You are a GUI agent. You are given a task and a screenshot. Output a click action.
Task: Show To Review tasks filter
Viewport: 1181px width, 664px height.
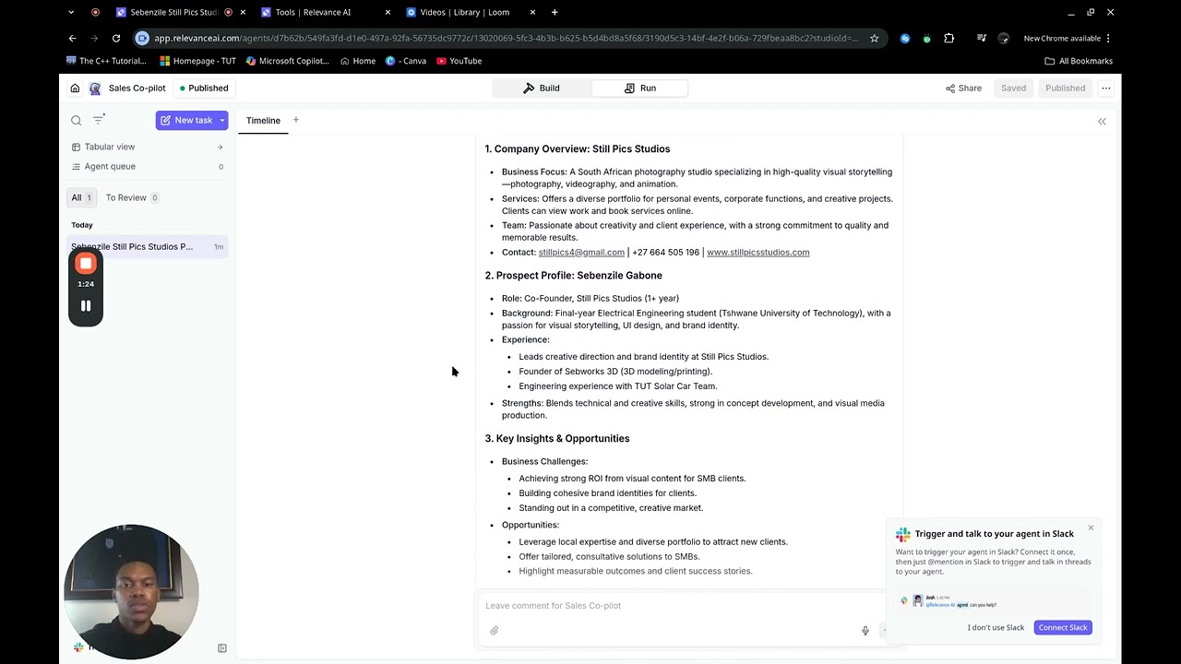coord(132,197)
